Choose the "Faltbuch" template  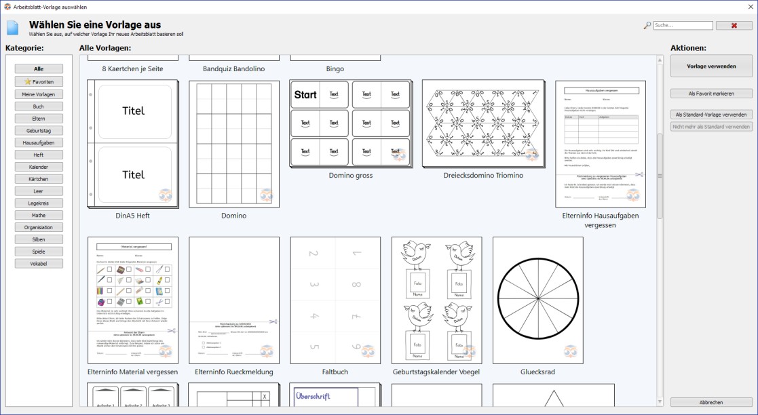pyautogui.click(x=335, y=298)
